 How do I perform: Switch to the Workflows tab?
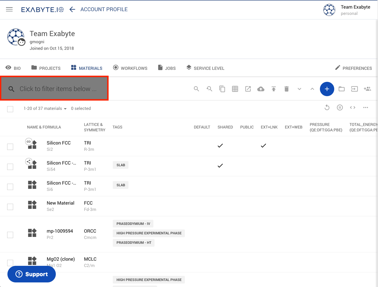(x=130, y=68)
